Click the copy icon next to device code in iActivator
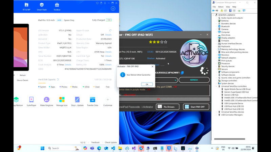The width and height of the screenshot is (271, 152). pos(182,73)
